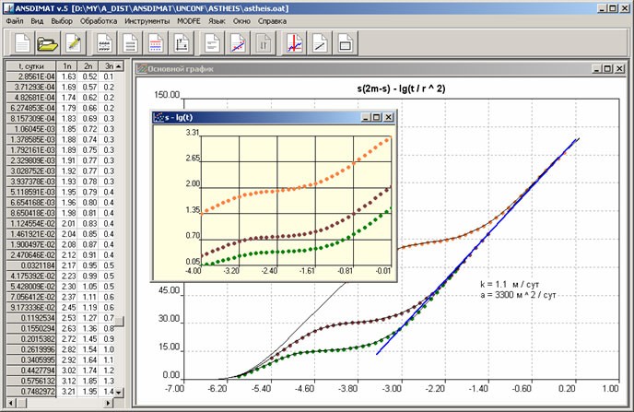
Task: Click the '1n' column header
Action: point(67,66)
